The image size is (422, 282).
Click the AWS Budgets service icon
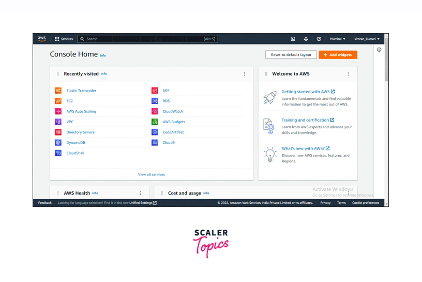point(155,122)
